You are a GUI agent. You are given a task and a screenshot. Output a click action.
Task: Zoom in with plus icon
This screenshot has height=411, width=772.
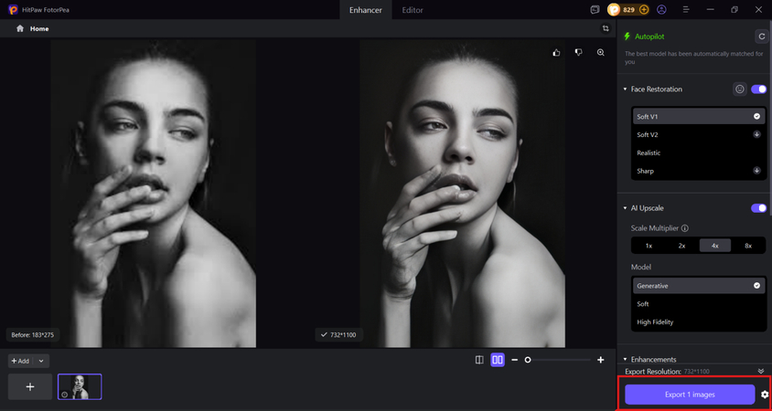pos(601,360)
